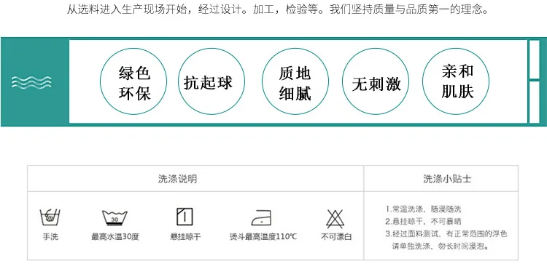Click tip 2.悬挂晾干，不可暴晒
Viewport: 547px width, 277px height.
pos(423,222)
